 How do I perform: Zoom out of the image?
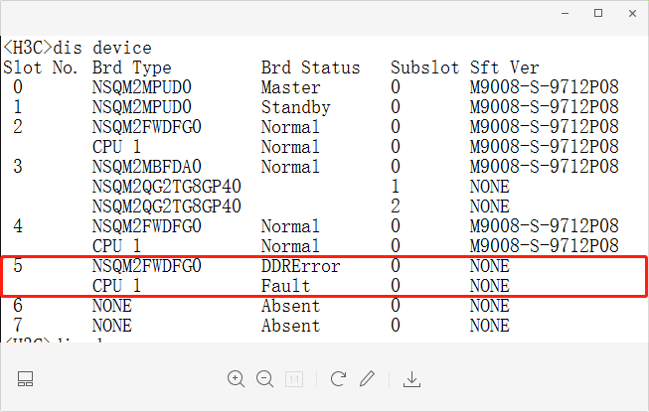coord(264,378)
